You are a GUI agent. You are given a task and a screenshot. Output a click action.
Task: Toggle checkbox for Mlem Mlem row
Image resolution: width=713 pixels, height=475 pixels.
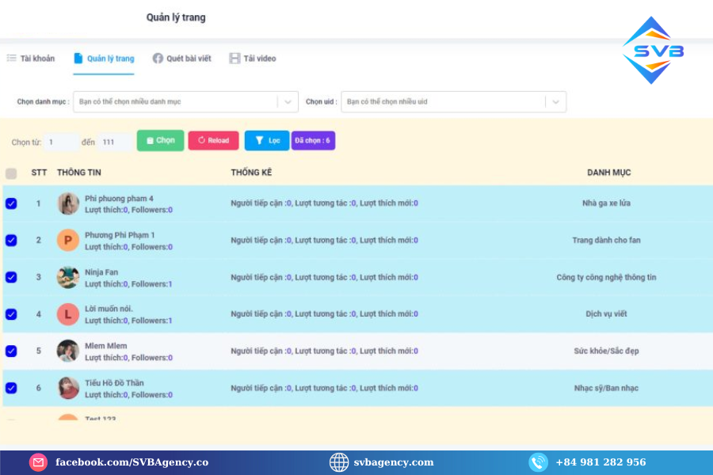pyautogui.click(x=11, y=351)
